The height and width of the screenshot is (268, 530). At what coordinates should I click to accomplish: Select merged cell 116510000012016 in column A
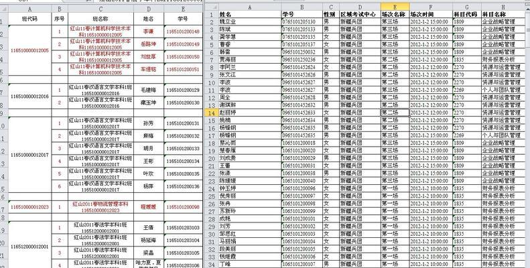(29, 96)
